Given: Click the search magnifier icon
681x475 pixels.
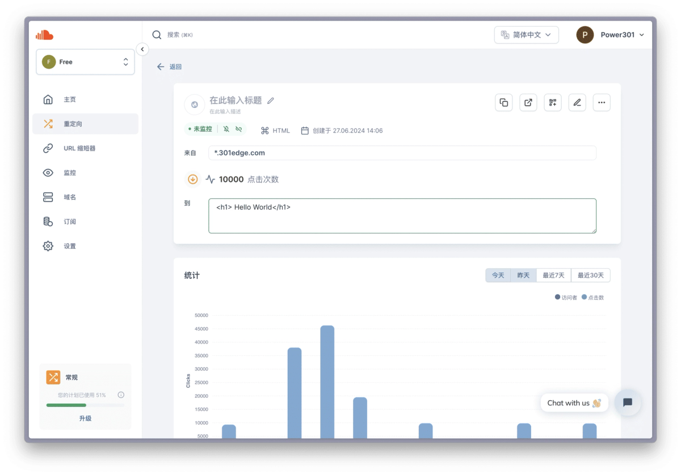Looking at the screenshot, I should point(157,35).
